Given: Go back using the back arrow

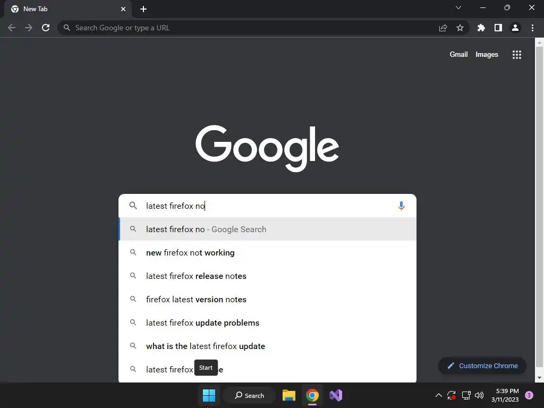Looking at the screenshot, I should coord(12,28).
